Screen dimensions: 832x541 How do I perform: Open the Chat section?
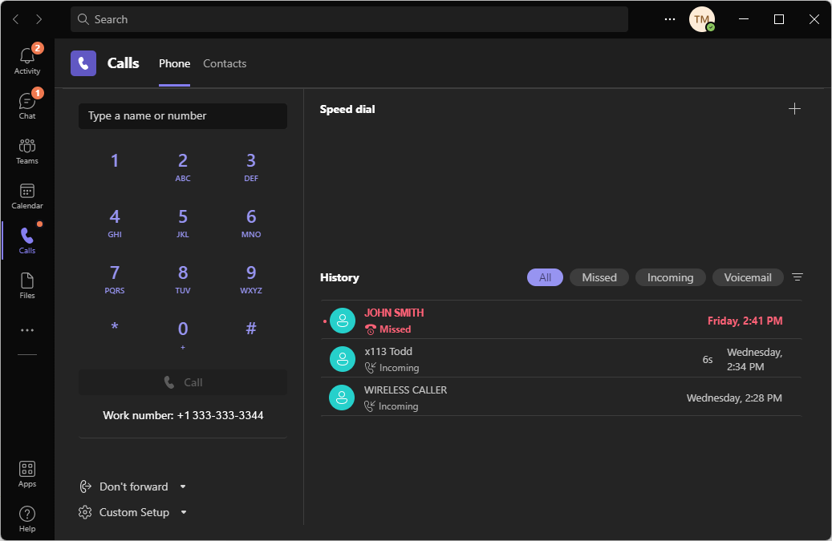point(26,104)
